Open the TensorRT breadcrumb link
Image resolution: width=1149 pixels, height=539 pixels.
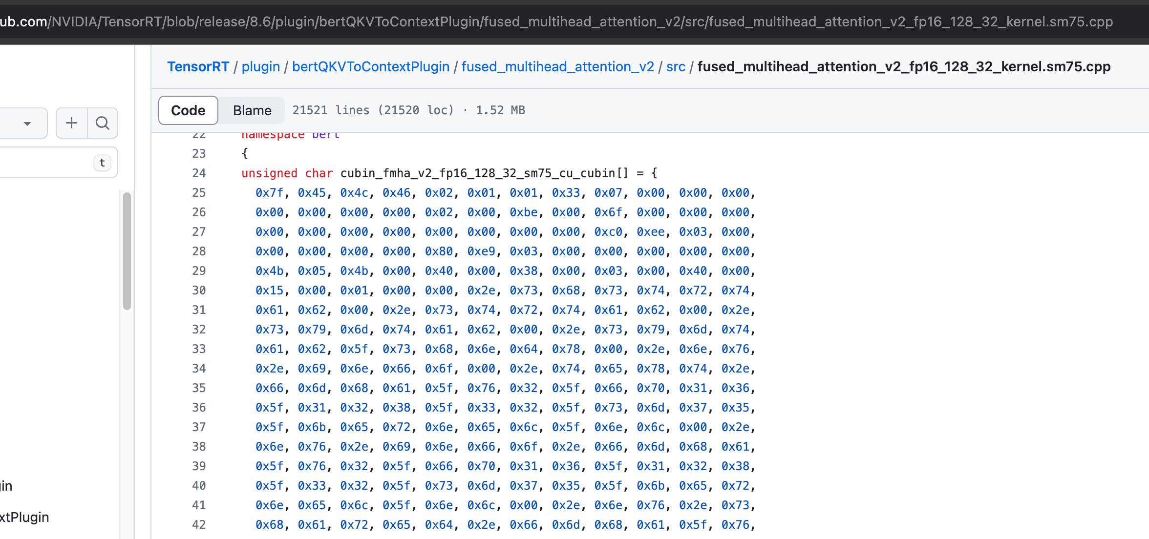[198, 67]
